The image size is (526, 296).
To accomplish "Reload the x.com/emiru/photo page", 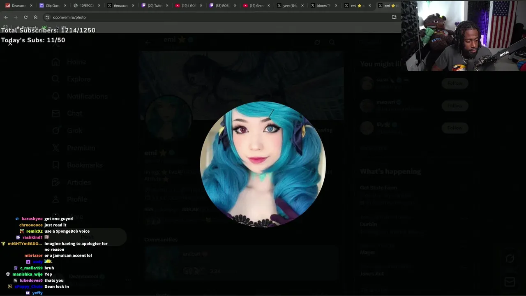I will click(x=25, y=17).
